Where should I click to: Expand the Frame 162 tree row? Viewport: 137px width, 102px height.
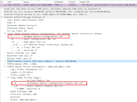coord(2,9)
